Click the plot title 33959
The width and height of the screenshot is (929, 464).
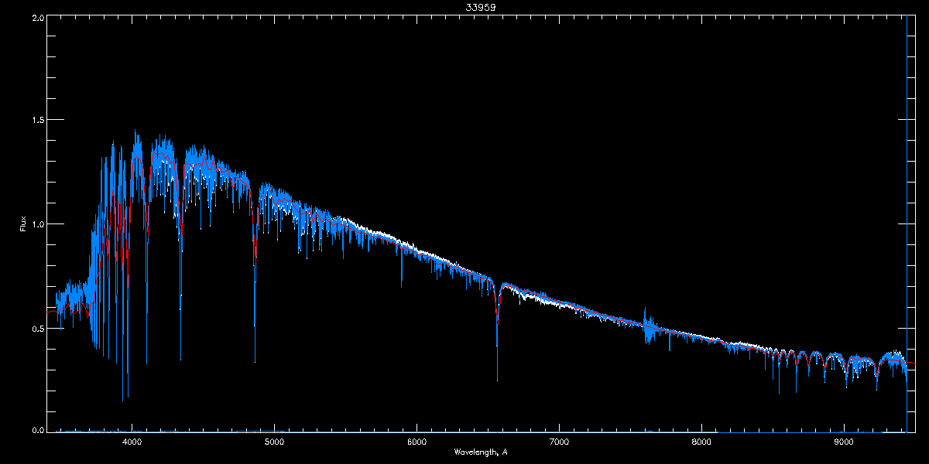(481, 6)
